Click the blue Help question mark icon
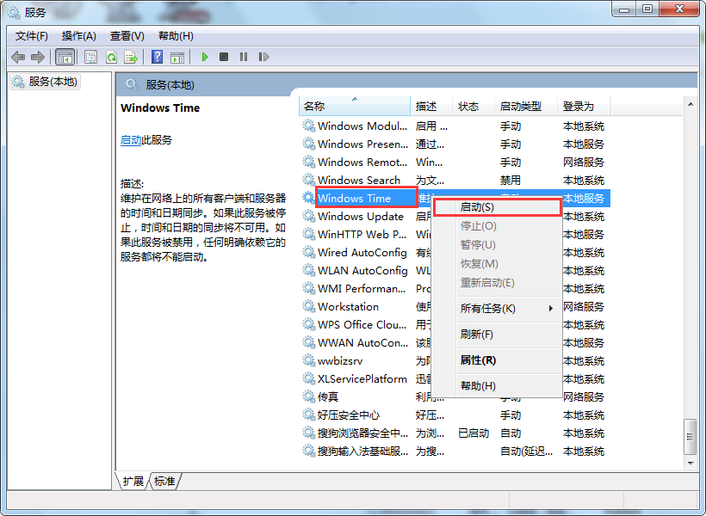706x516 pixels. click(157, 57)
